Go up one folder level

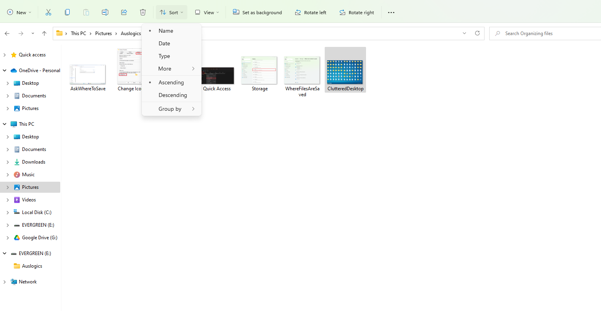point(44,34)
